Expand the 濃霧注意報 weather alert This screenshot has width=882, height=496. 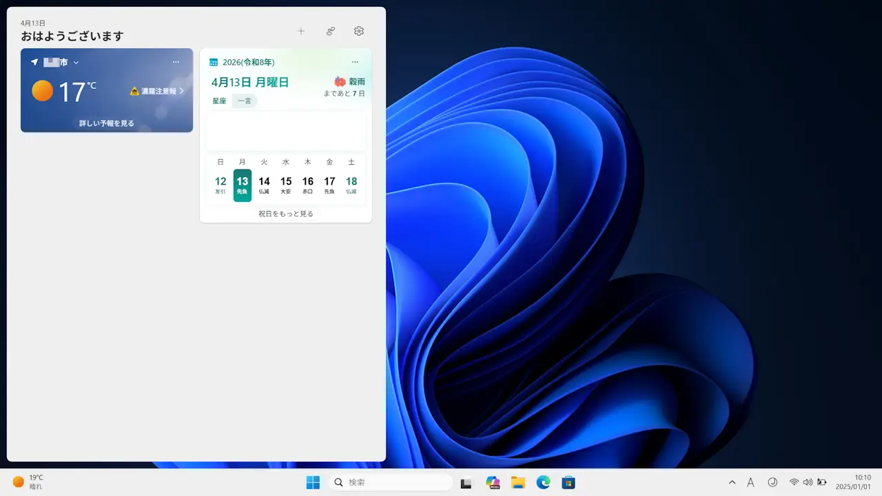coord(157,91)
